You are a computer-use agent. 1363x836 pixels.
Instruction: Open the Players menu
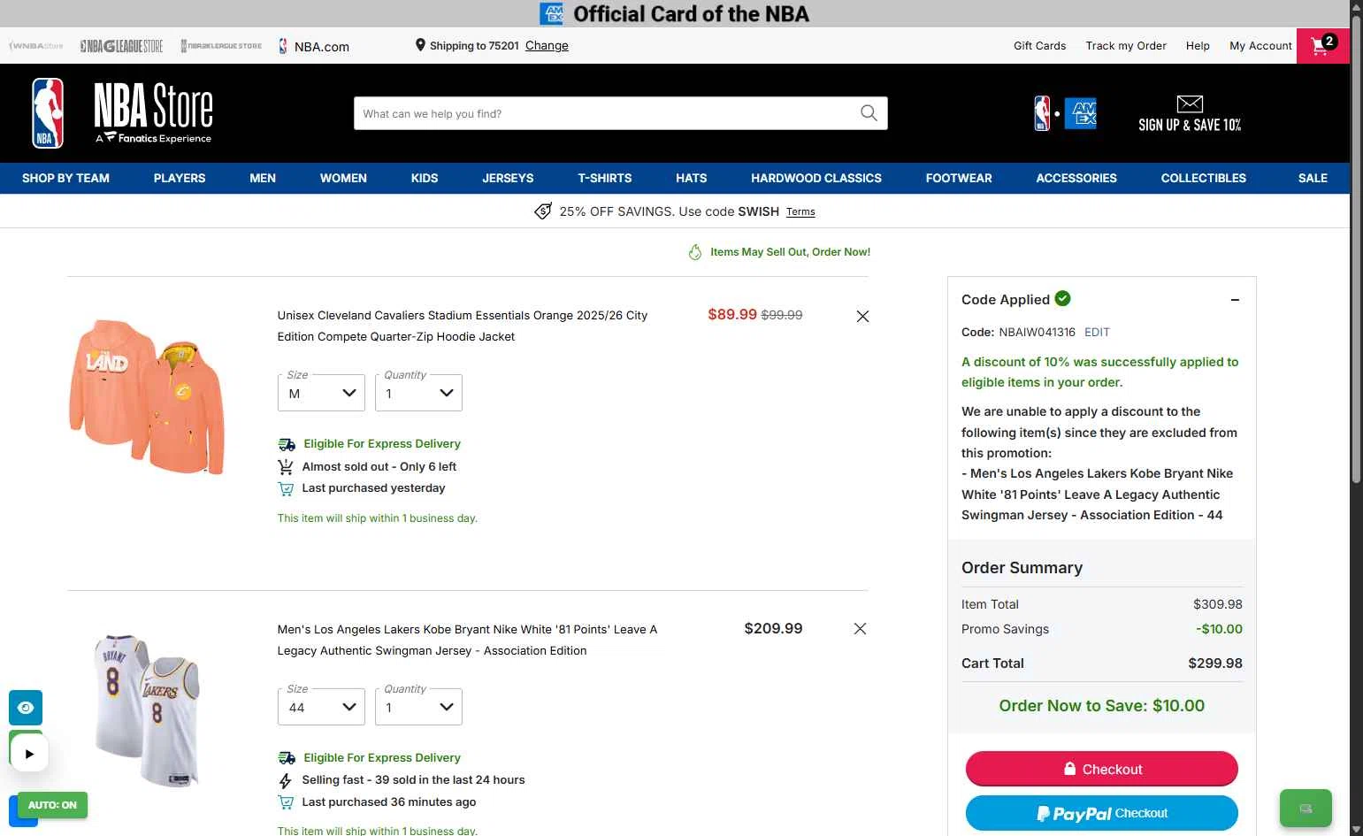tap(180, 178)
